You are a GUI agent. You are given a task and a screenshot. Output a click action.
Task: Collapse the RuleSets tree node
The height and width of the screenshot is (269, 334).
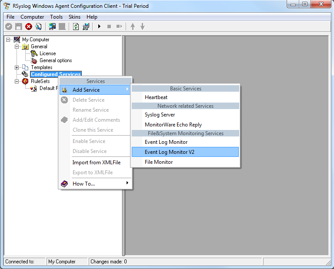pos(17,81)
